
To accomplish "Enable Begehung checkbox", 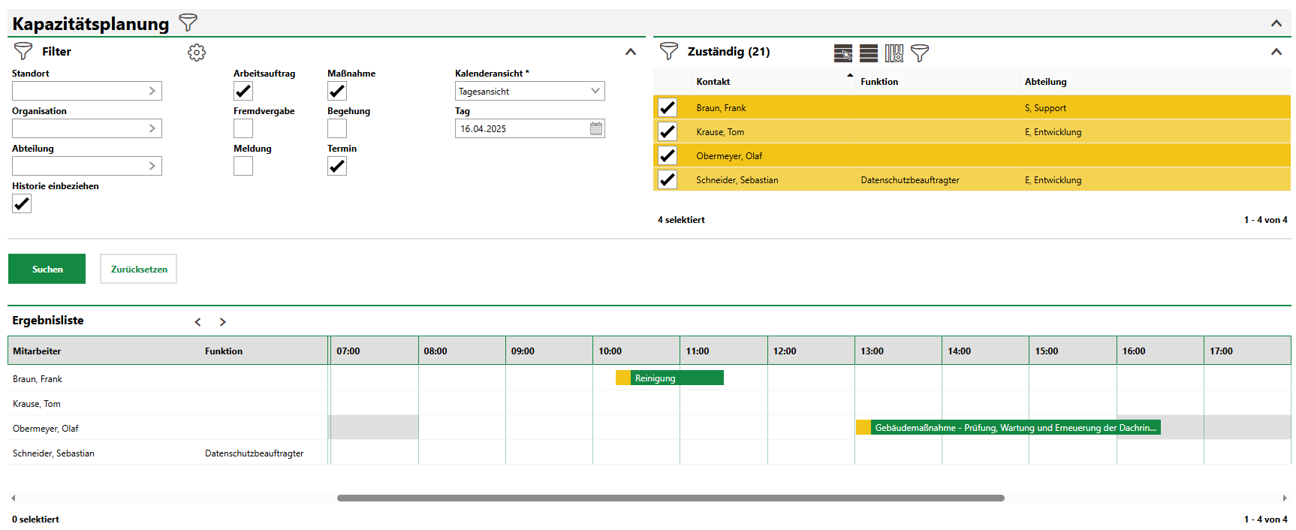I will (x=337, y=128).
